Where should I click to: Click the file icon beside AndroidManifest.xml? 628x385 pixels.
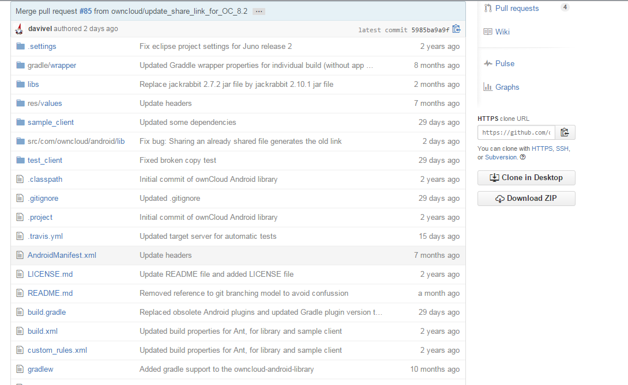[20, 255]
